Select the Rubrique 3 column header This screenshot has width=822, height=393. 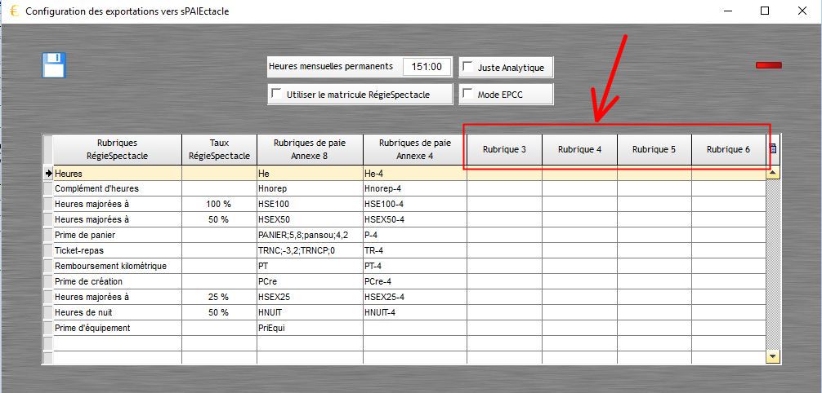pos(504,149)
